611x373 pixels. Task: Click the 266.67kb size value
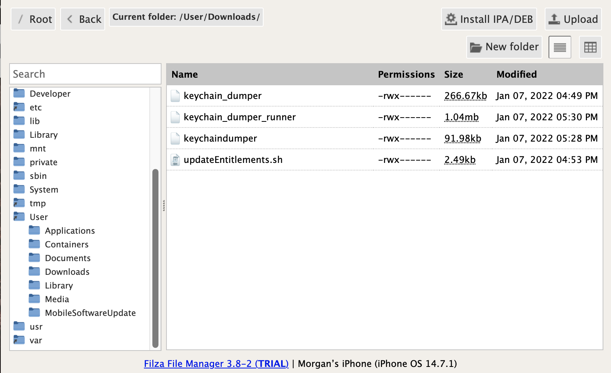pyautogui.click(x=465, y=96)
